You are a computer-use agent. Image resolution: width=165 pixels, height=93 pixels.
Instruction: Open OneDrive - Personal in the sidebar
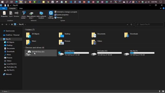(x=12, y=35)
